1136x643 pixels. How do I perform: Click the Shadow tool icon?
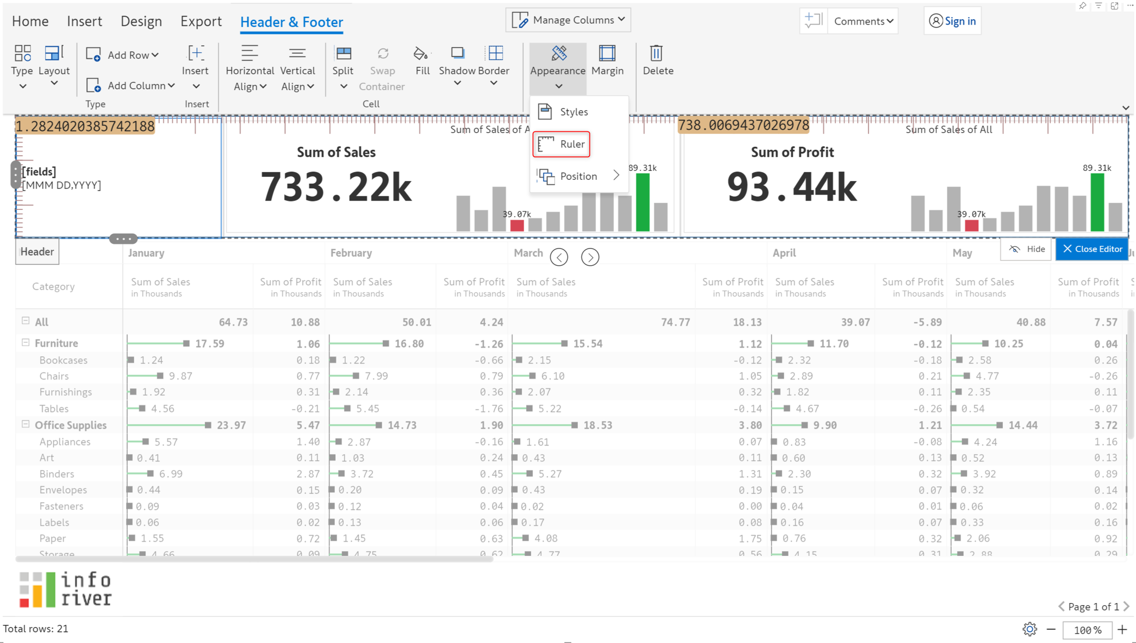click(x=457, y=54)
